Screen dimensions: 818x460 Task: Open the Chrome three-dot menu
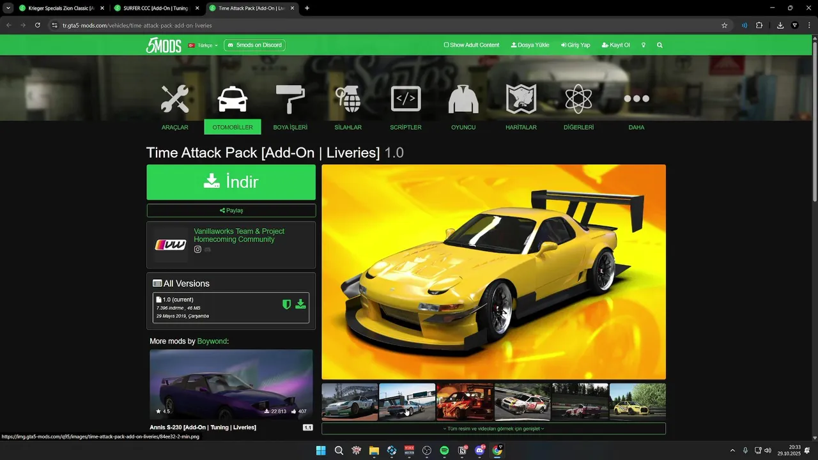pos(808,26)
